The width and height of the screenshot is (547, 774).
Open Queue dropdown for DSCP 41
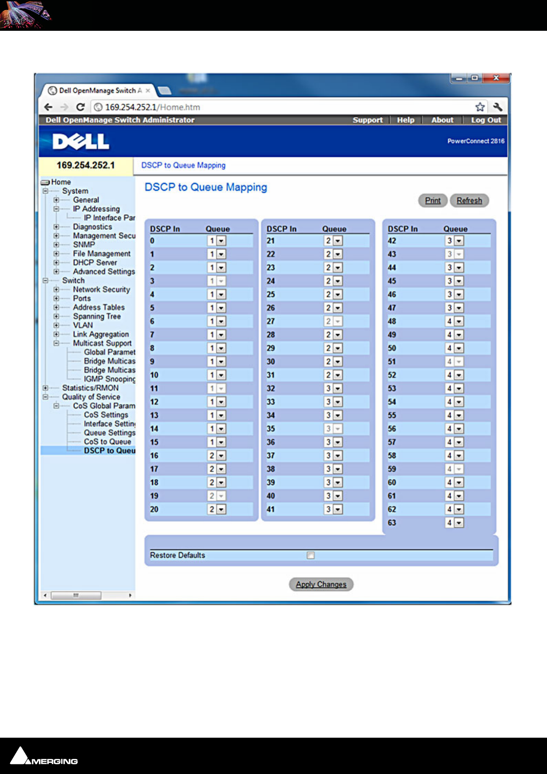[333, 509]
